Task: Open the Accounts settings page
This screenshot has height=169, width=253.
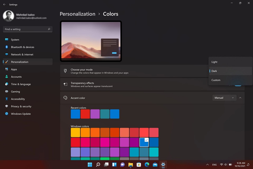Action: point(16,77)
